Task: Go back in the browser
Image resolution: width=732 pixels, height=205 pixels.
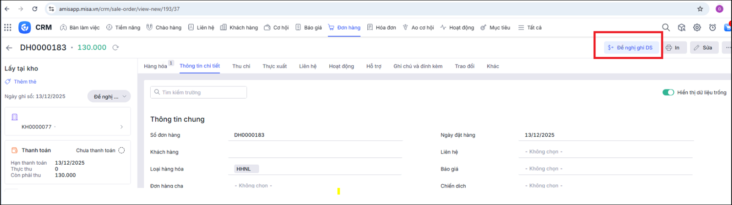Action: point(7,9)
